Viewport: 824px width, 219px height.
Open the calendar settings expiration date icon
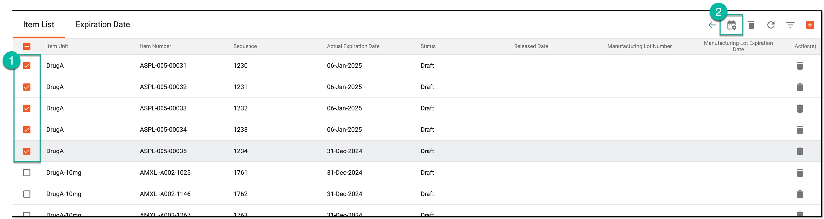pyautogui.click(x=732, y=25)
